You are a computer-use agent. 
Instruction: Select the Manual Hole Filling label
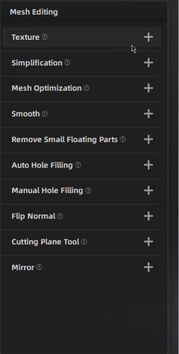click(x=47, y=191)
